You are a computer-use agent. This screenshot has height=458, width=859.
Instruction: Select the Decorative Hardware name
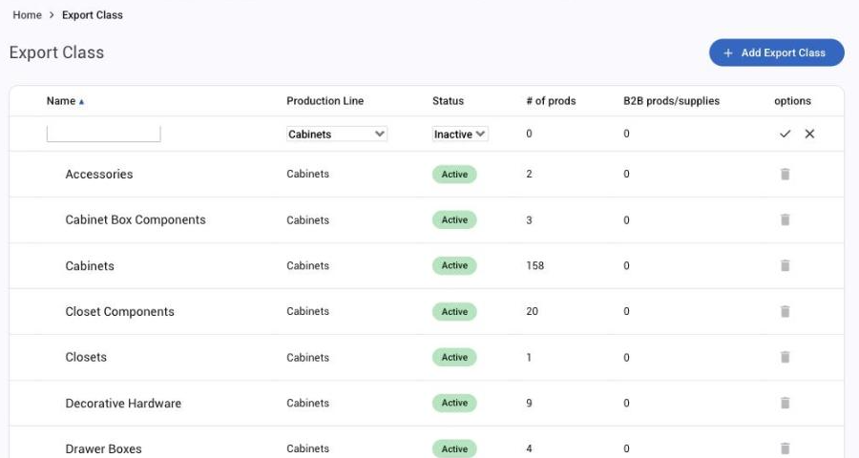123,404
